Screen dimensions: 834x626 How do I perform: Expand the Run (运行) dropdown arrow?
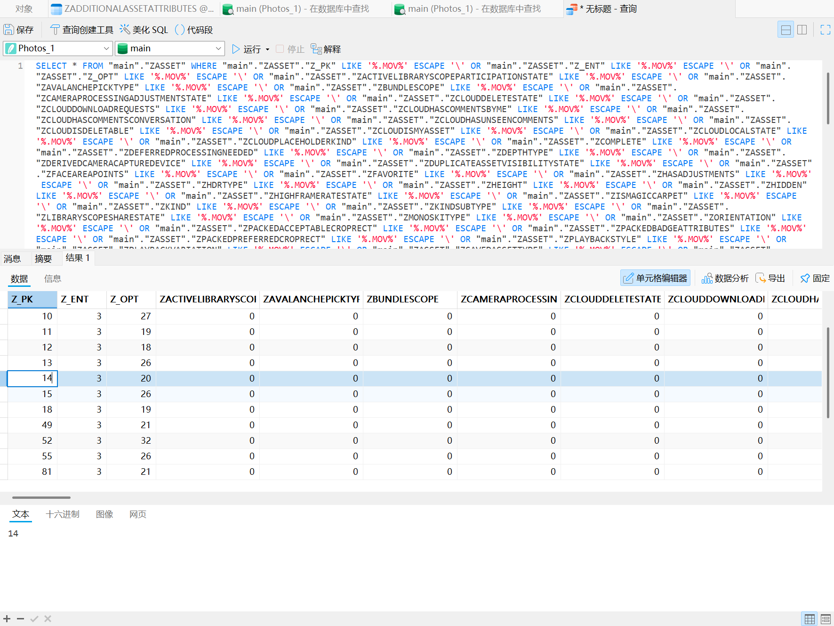(x=267, y=49)
